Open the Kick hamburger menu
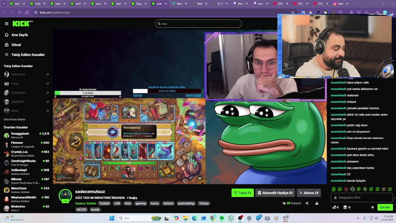This screenshot has width=396, height=223. [6, 24]
